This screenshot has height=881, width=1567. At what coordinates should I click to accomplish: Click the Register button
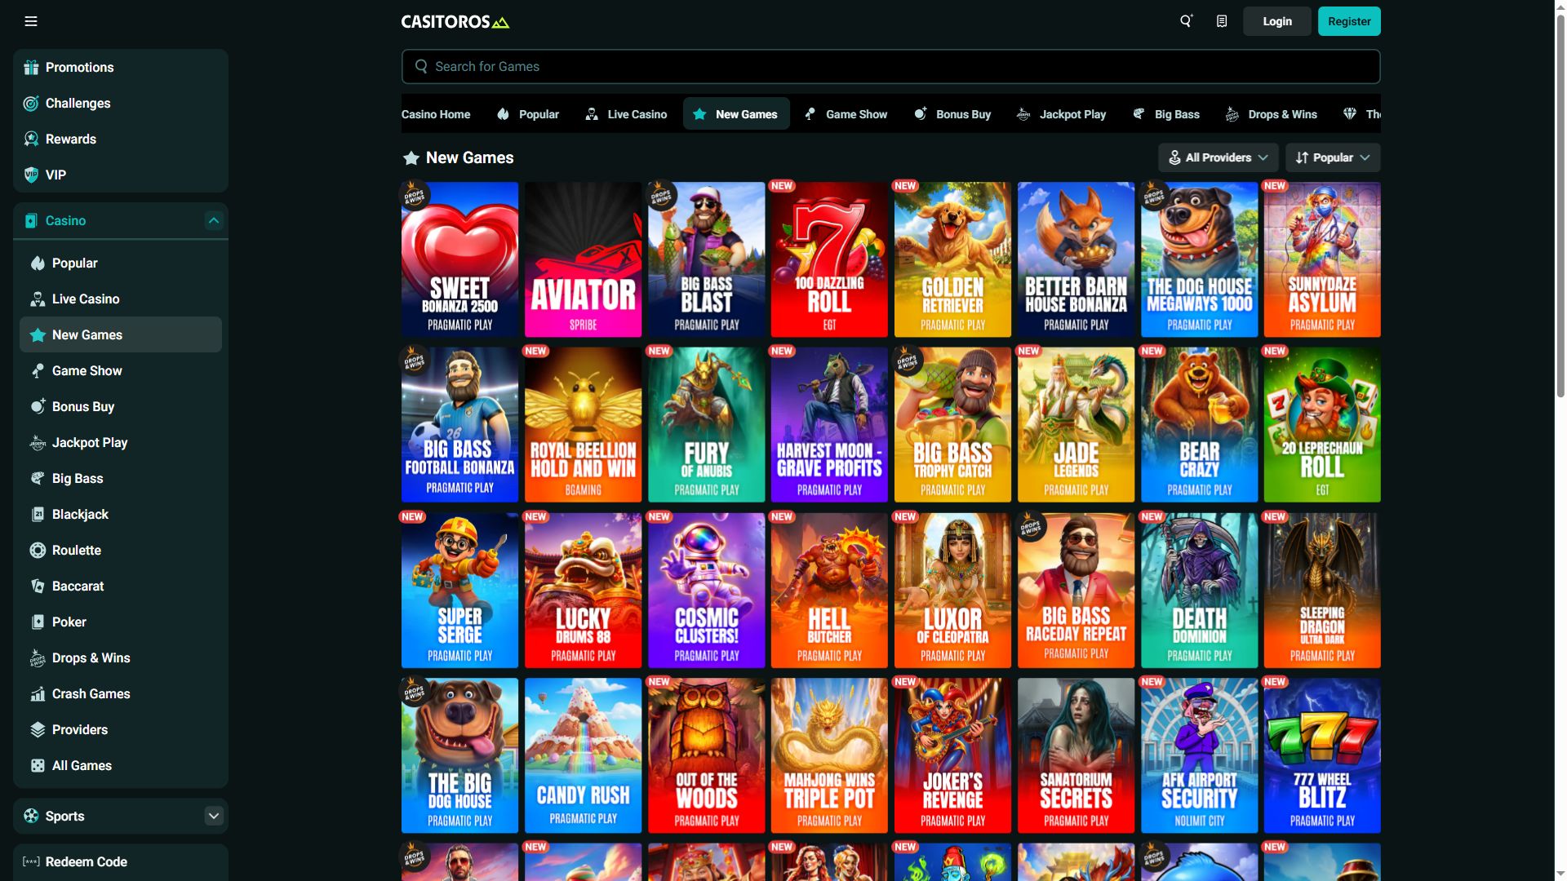[1349, 21]
